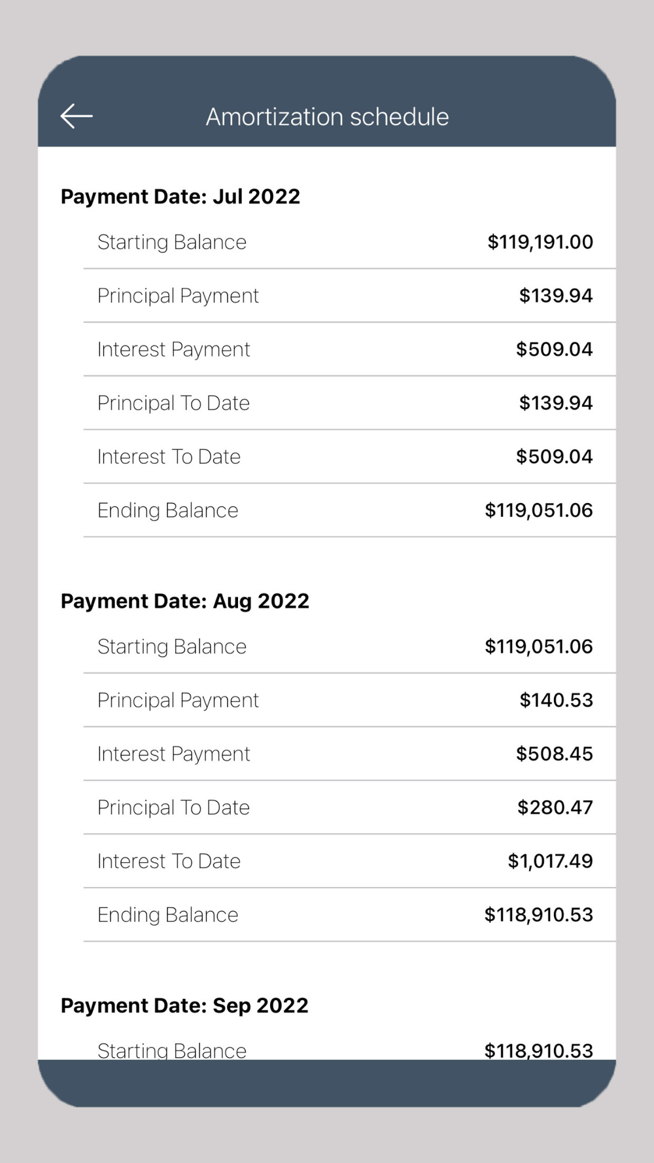Tap the $140.53 Principal Payment amount
This screenshot has height=1163, width=654.
click(557, 700)
